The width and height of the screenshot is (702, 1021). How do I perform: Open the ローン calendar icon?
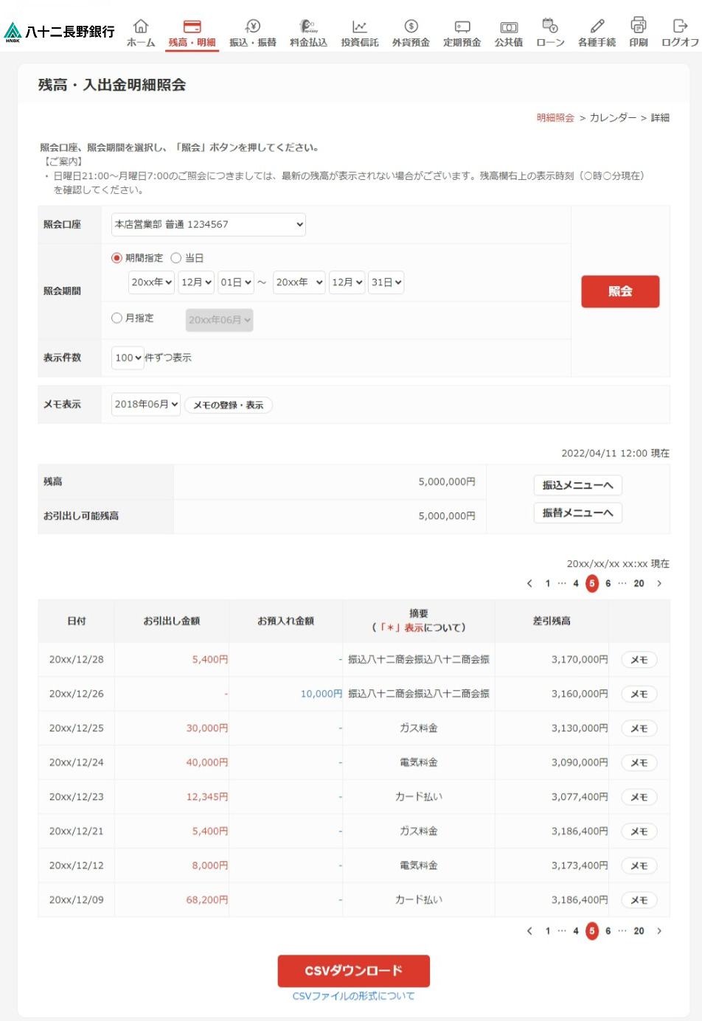[x=550, y=27]
